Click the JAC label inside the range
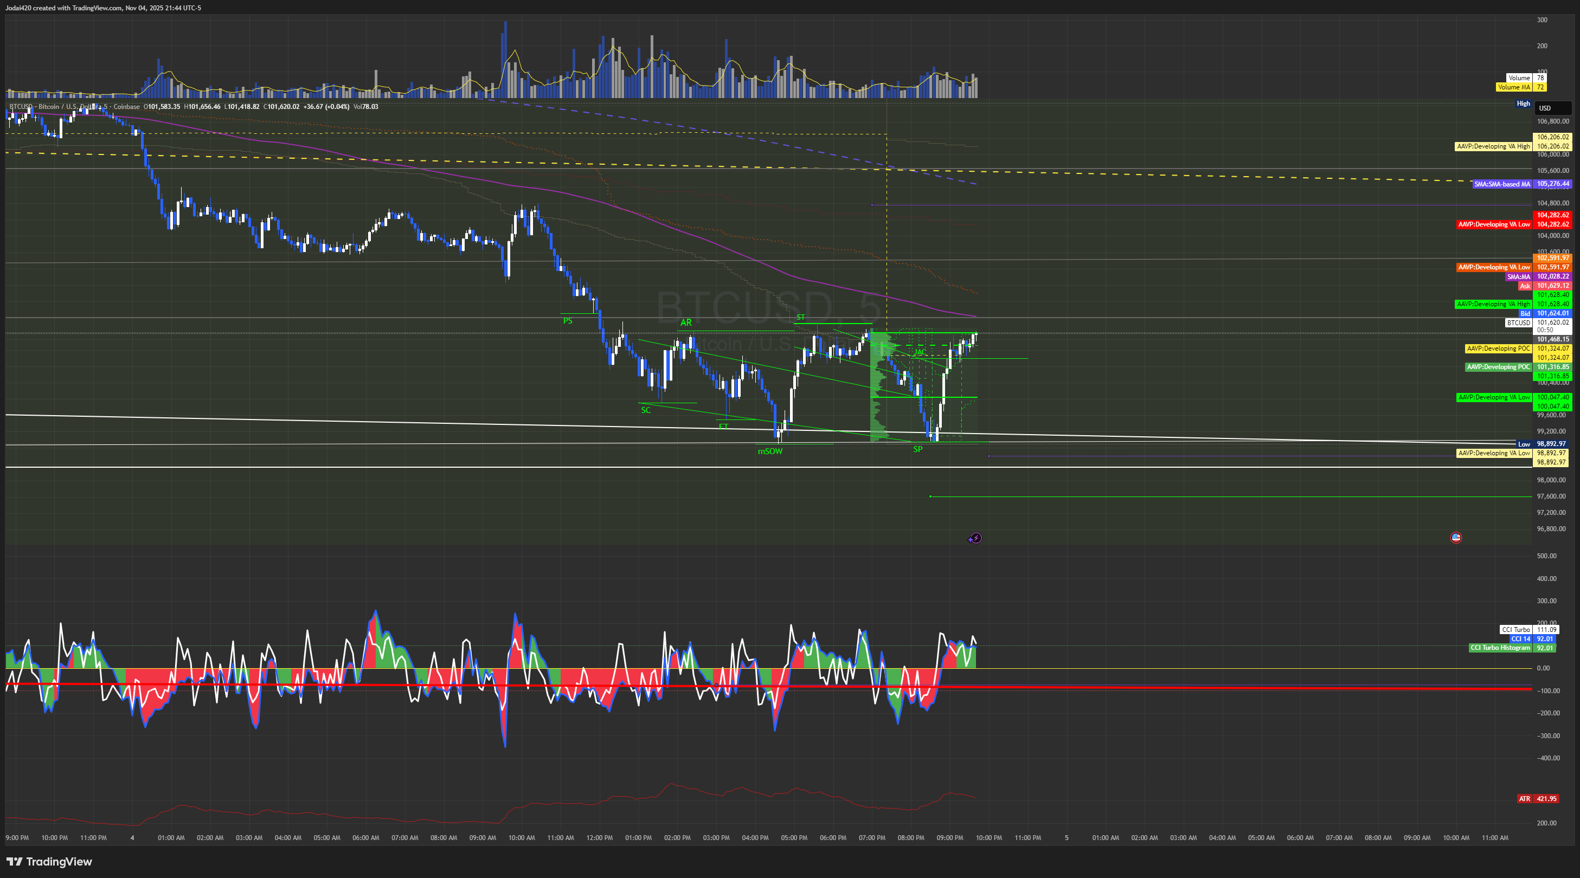Viewport: 1580px width, 878px height. (x=920, y=352)
